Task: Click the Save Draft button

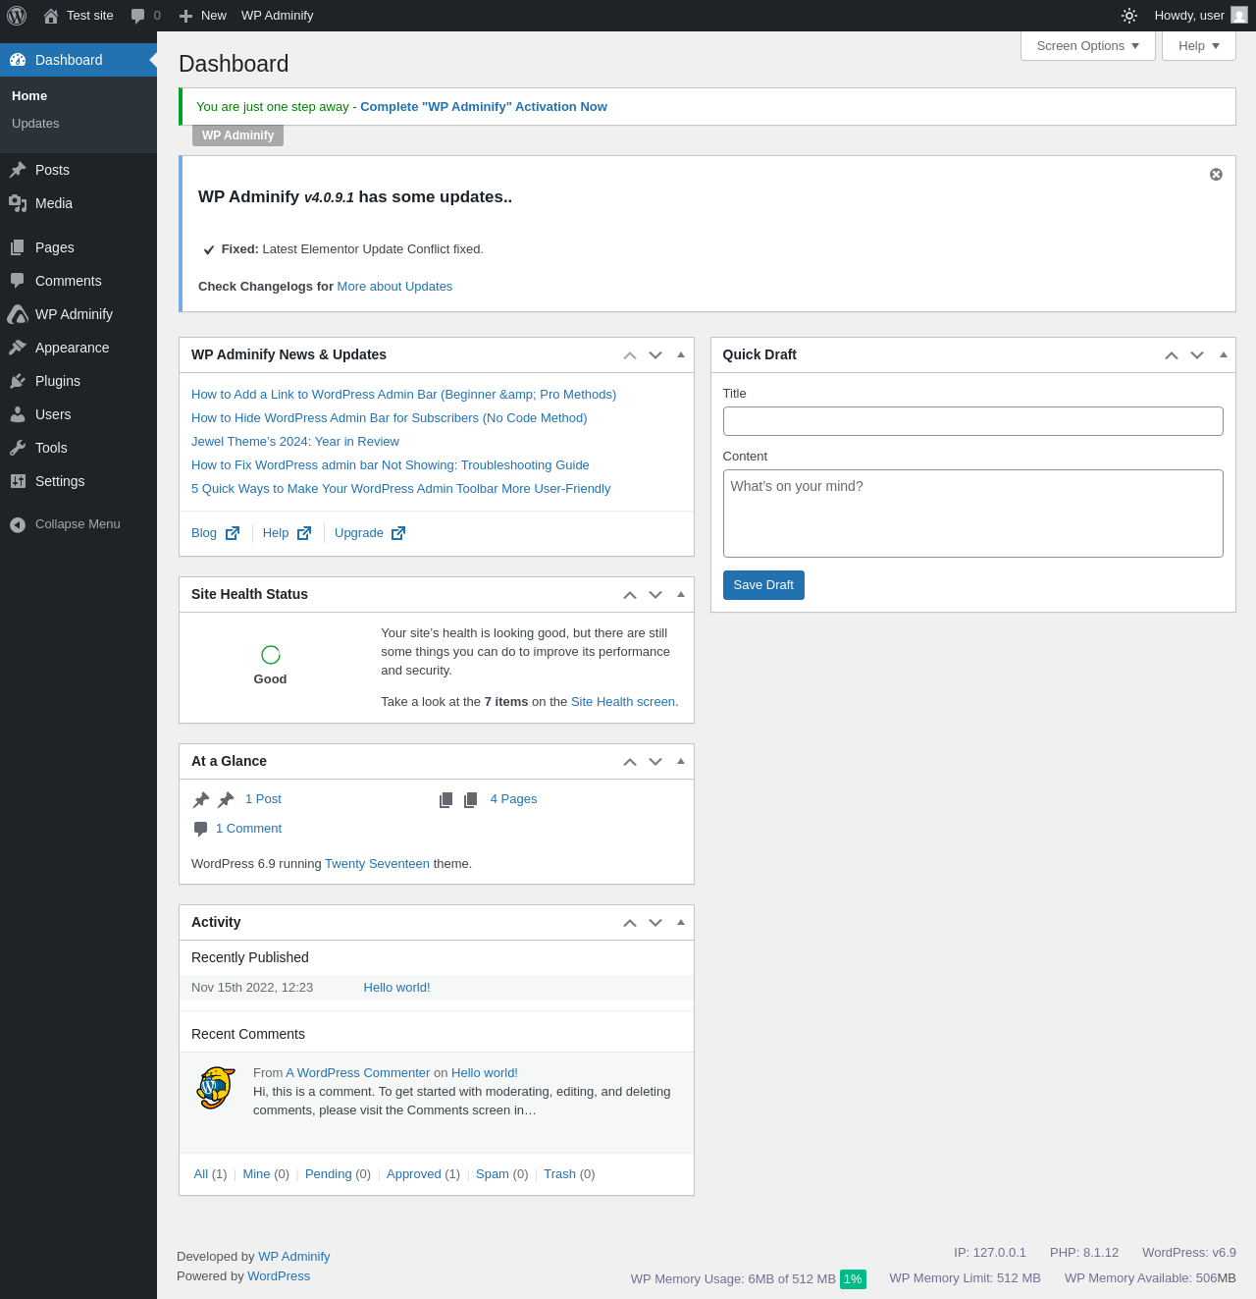Action: click(763, 585)
